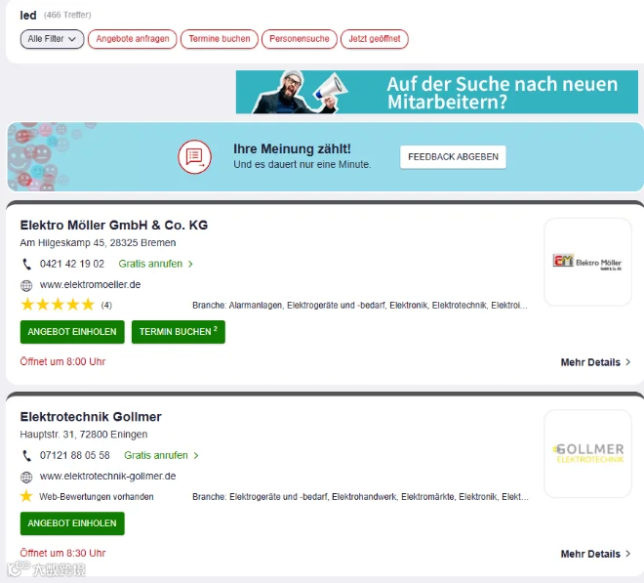Apply the Jetzt geöffnet filter
The height and width of the screenshot is (583, 644).
(374, 39)
